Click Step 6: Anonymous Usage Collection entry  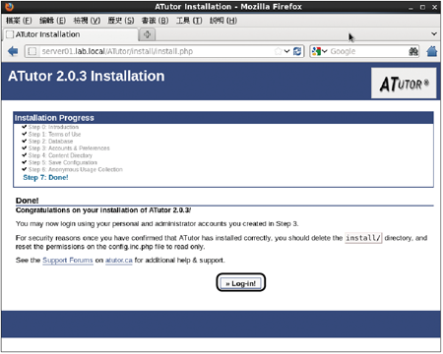tap(75, 169)
